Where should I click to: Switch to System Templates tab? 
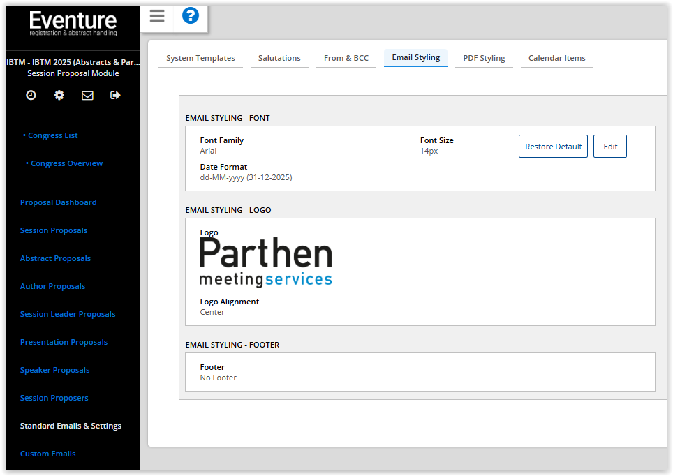coord(200,58)
